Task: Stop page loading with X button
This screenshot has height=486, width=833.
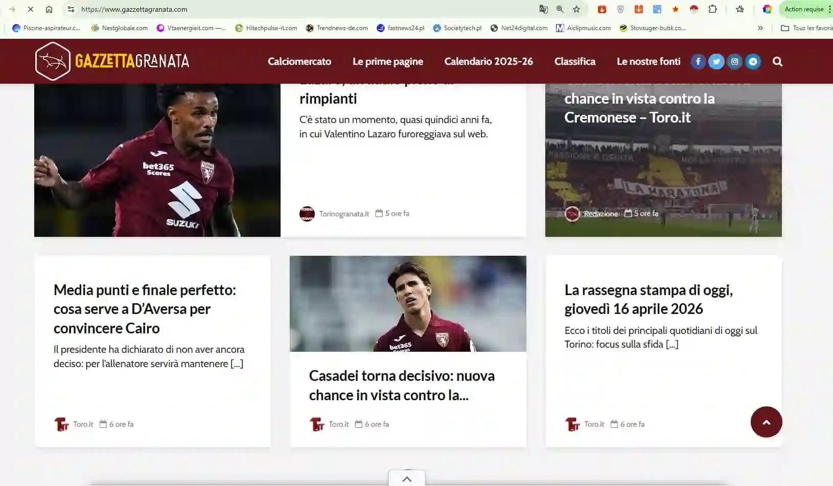Action: (x=30, y=9)
